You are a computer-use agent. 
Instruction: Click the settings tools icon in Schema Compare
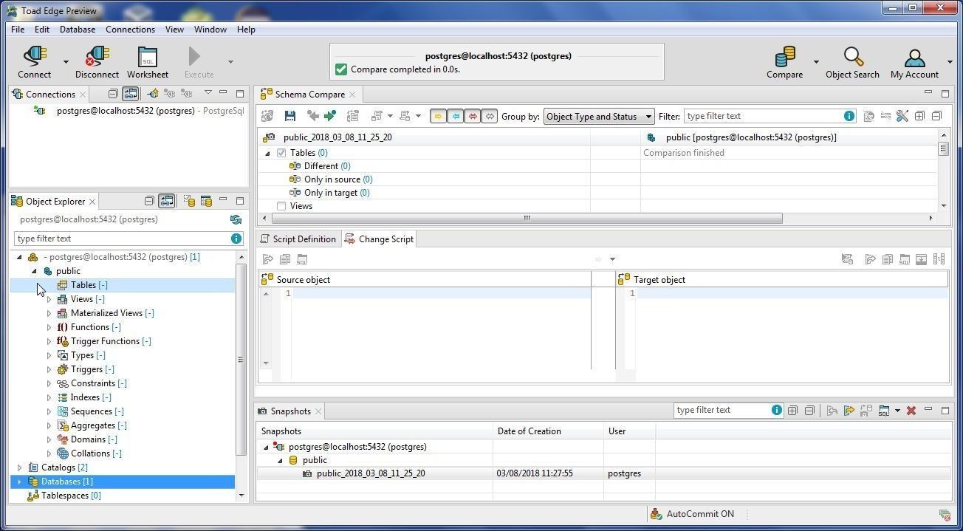click(x=902, y=116)
